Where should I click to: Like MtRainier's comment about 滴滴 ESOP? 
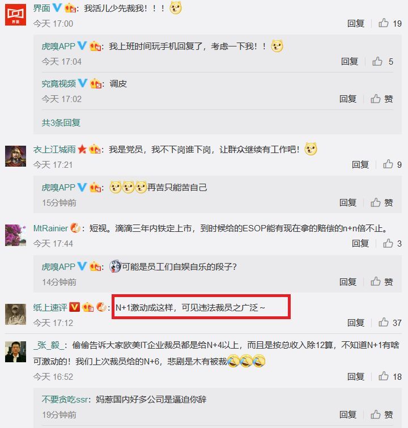click(388, 243)
